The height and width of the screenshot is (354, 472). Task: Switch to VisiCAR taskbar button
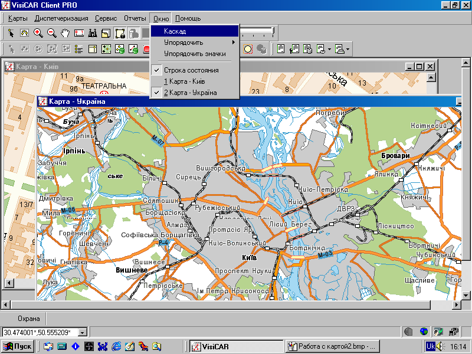pyautogui.click(x=237, y=346)
